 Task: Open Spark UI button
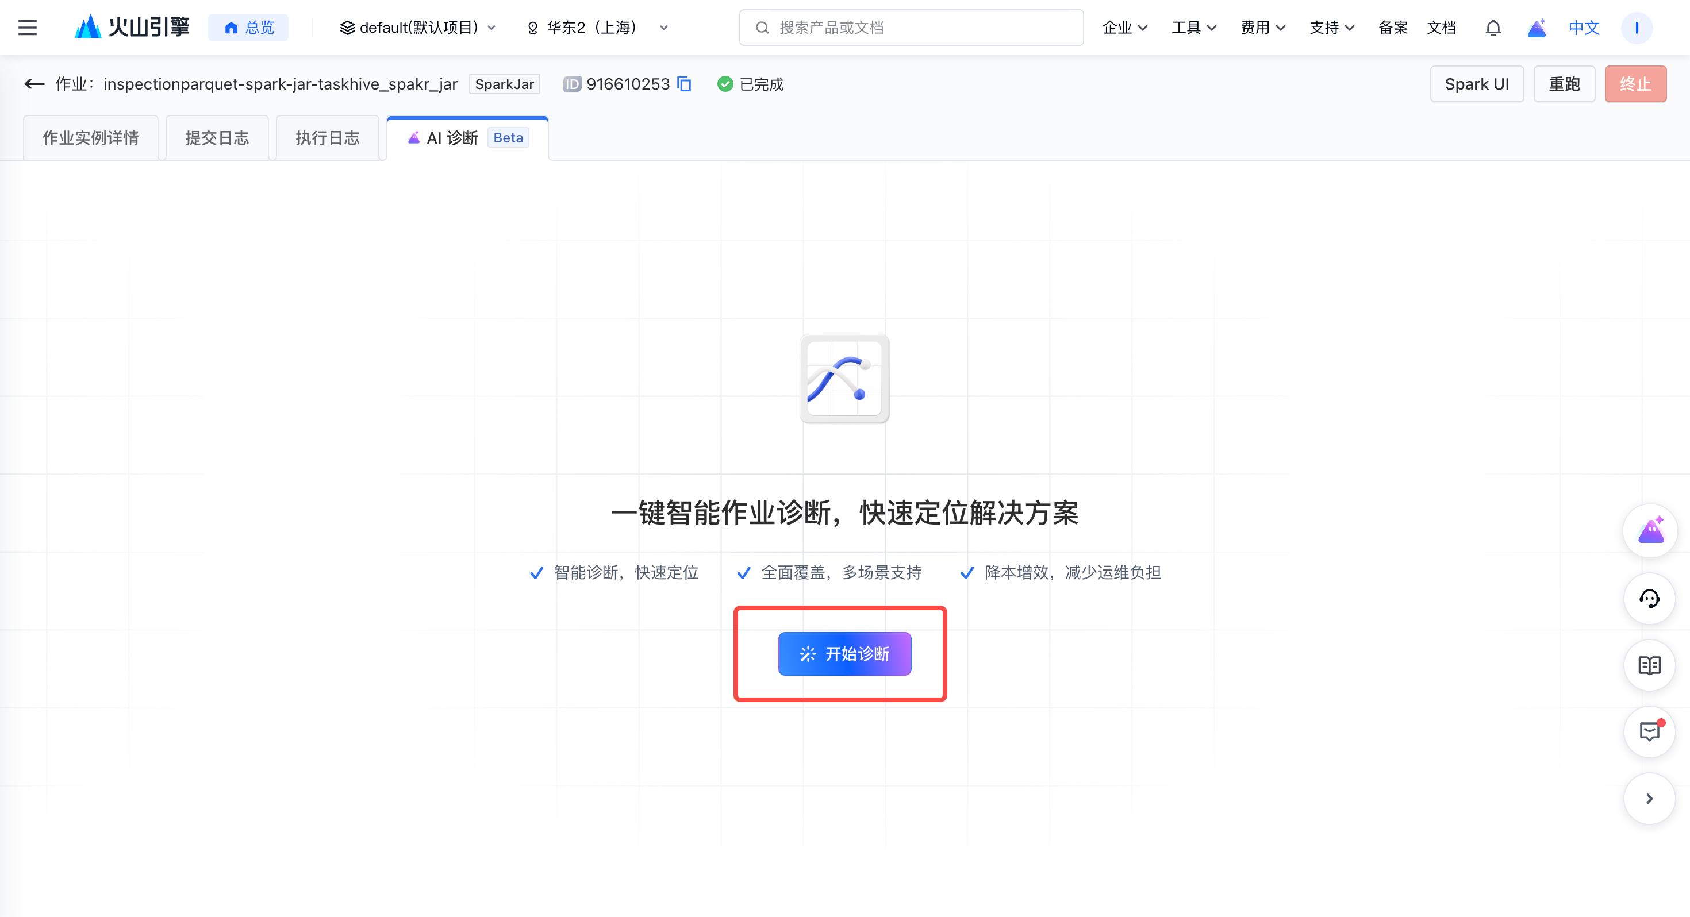pos(1476,84)
